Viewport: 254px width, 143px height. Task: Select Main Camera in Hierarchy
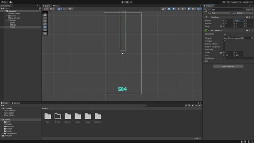[x=15, y=14]
